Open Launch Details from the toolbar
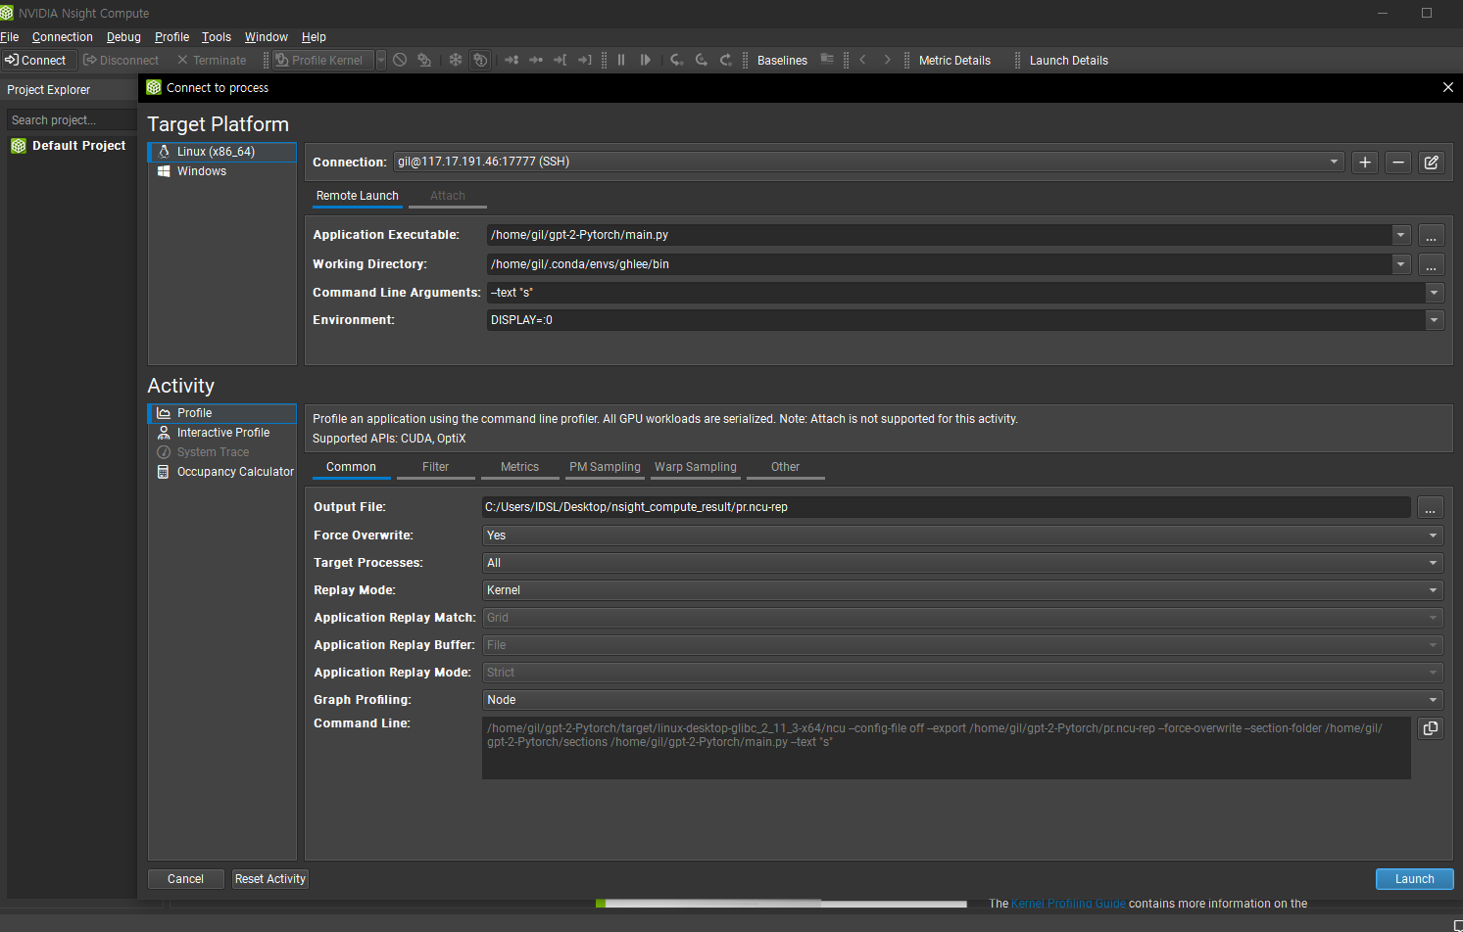The height and width of the screenshot is (932, 1463). point(1069,61)
